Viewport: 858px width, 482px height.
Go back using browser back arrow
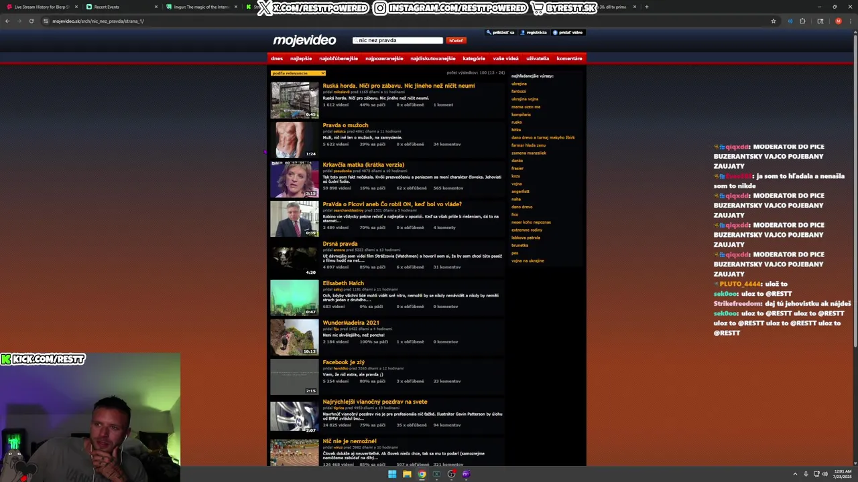[x=7, y=21]
